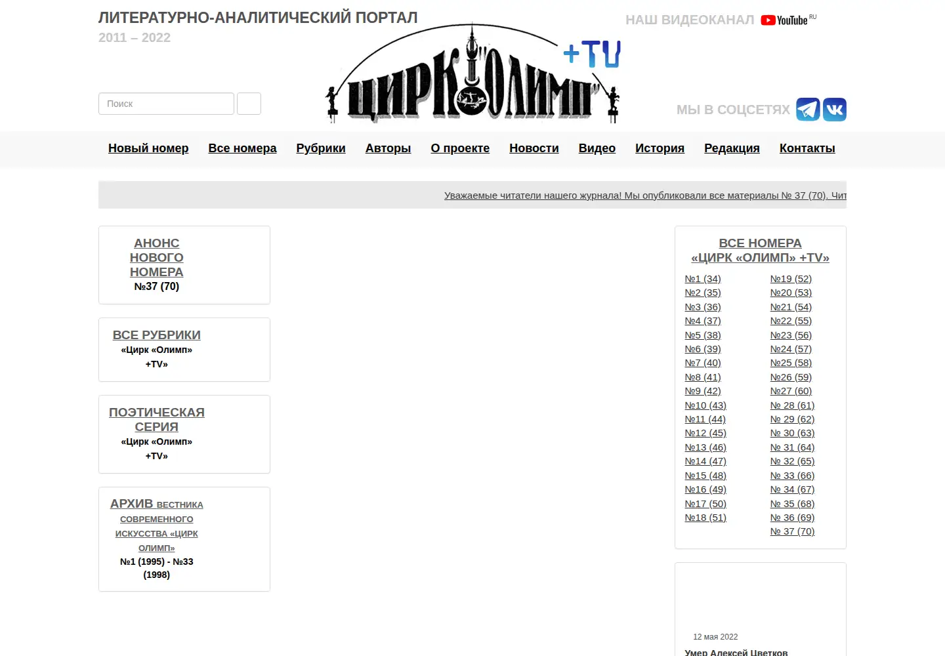Open the История page
This screenshot has height=656, width=945.
[x=660, y=148]
